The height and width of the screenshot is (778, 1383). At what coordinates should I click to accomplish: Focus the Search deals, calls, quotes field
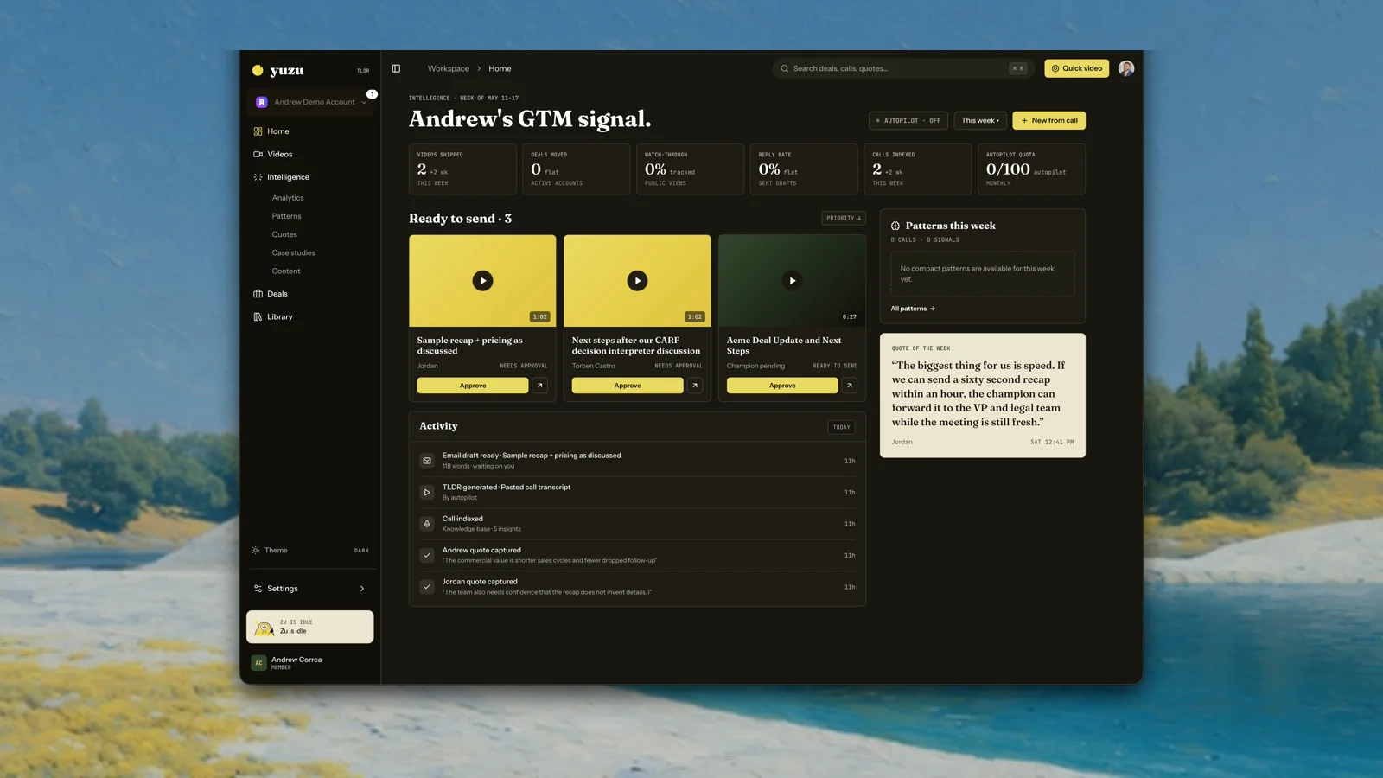pos(902,68)
